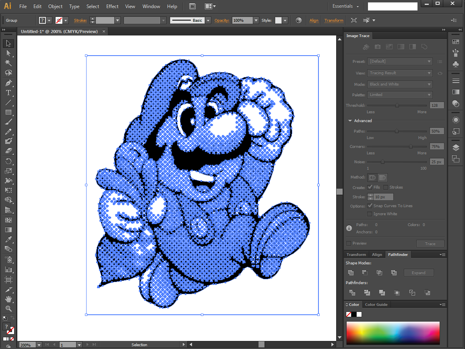Pick the Eyedropper tool

pyautogui.click(x=8, y=239)
